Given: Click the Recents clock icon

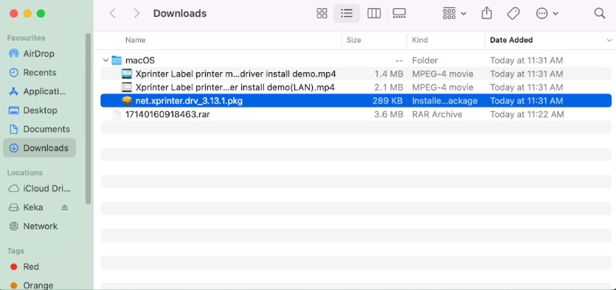Looking at the screenshot, I should 14,72.
